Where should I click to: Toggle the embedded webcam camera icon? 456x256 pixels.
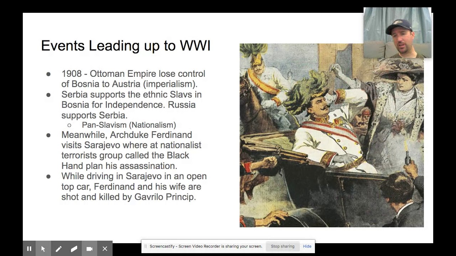(x=89, y=249)
